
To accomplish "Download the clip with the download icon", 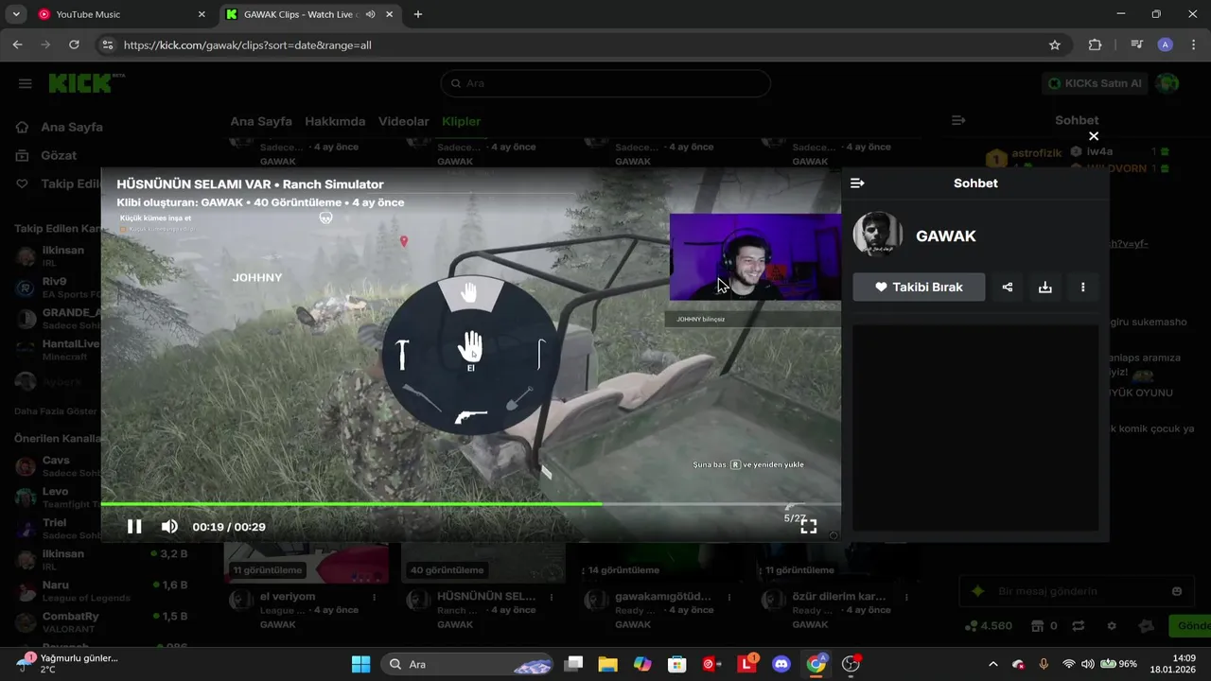I will [x=1045, y=288].
